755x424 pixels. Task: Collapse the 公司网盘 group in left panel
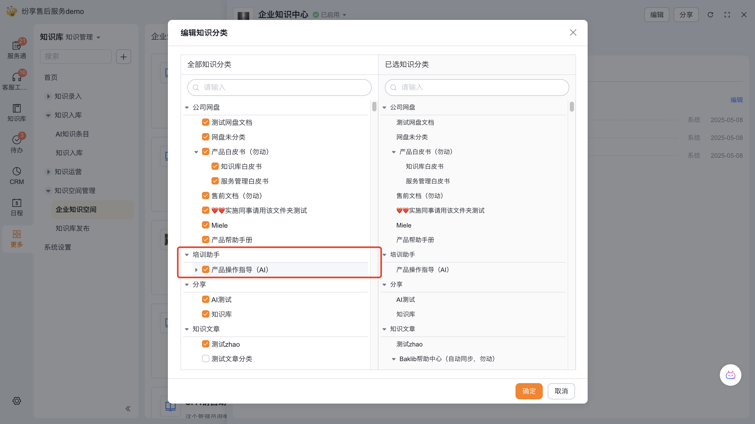point(187,107)
